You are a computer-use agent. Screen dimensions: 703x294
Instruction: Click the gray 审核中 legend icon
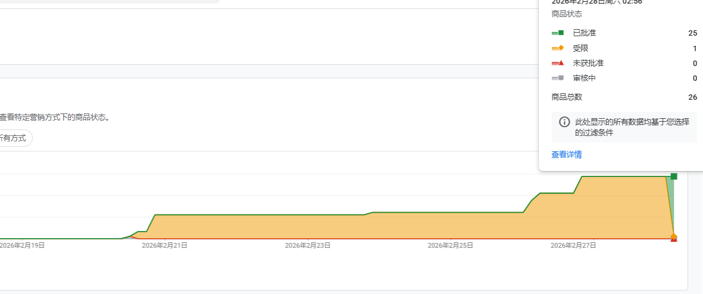pos(557,78)
